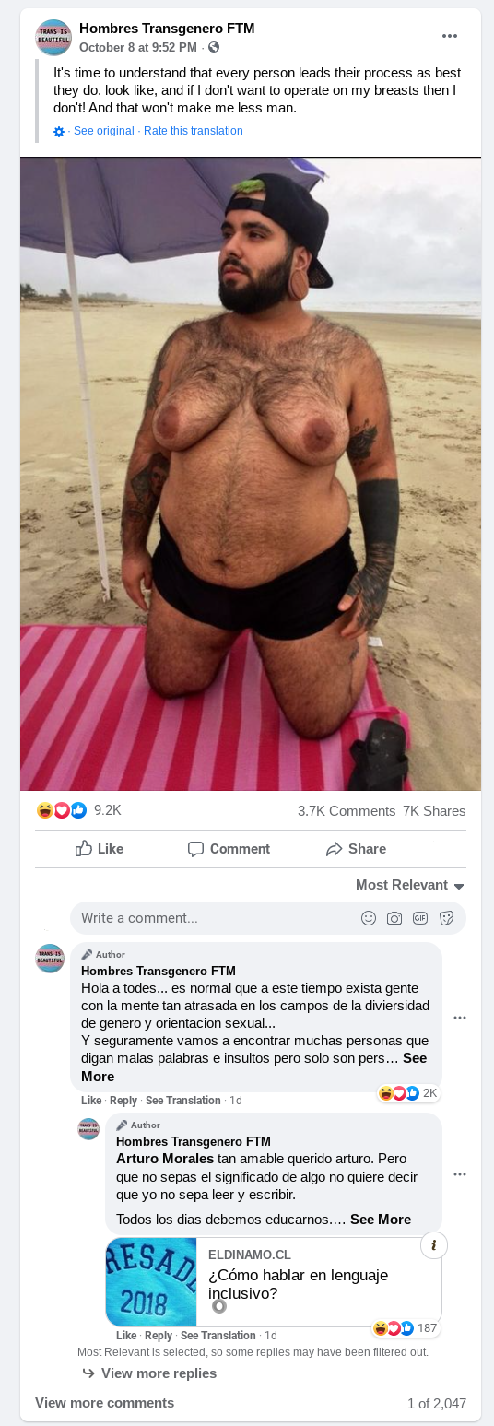Open options menu for the first author comment
494x1426 pixels.
pyautogui.click(x=460, y=1018)
